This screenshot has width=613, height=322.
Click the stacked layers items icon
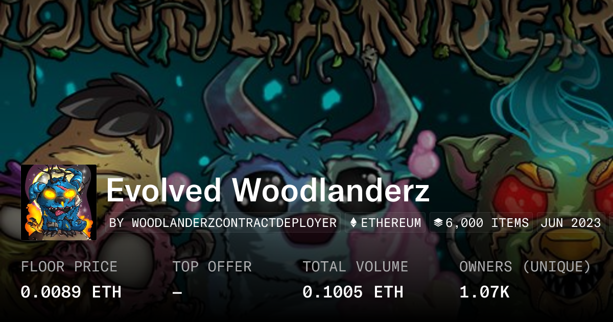coord(438,223)
